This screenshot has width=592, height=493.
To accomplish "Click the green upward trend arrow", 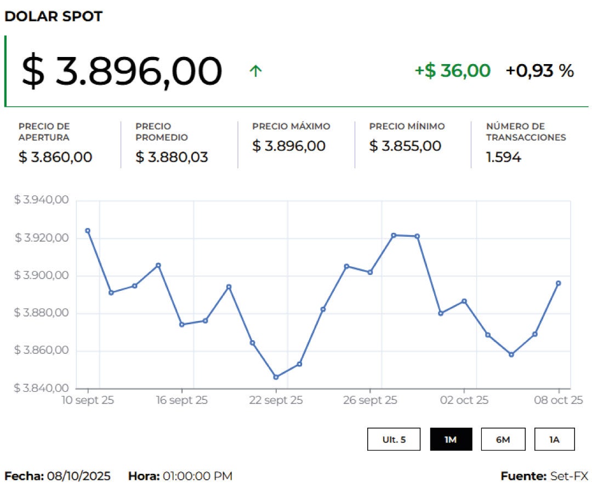I will 255,71.
